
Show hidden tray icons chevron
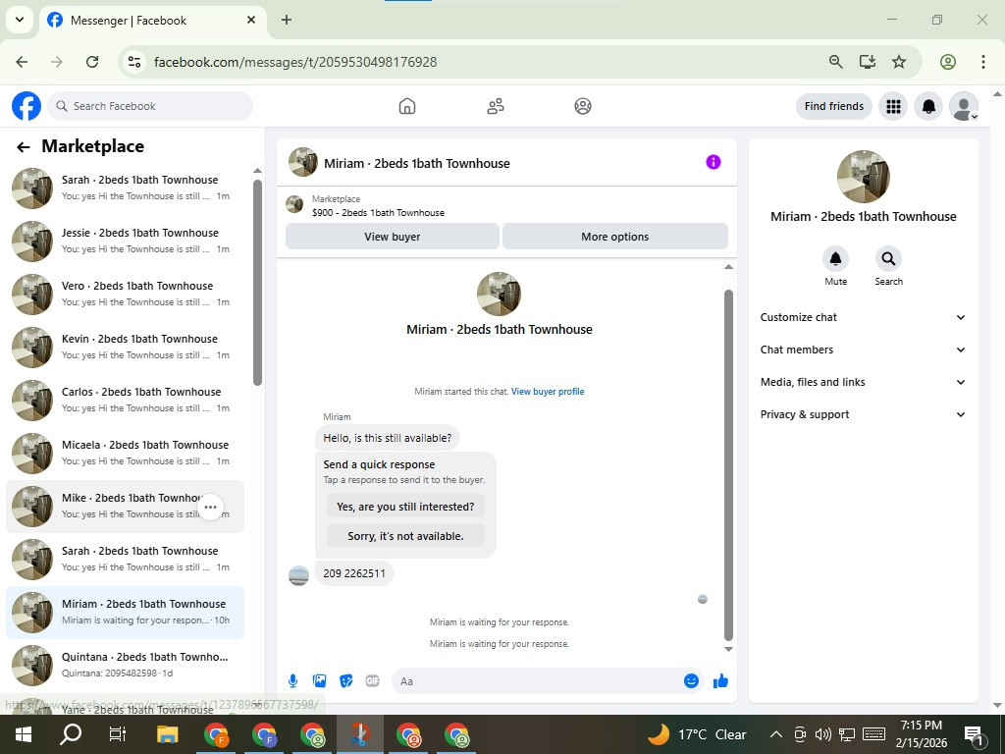click(775, 734)
